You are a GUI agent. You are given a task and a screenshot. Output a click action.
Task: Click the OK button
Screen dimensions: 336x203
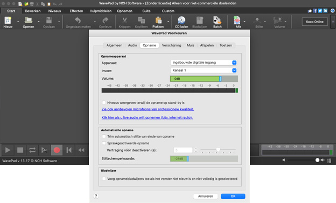point(233,196)
